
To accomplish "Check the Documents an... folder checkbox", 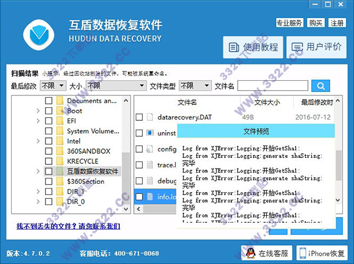I will click(49, 101).
